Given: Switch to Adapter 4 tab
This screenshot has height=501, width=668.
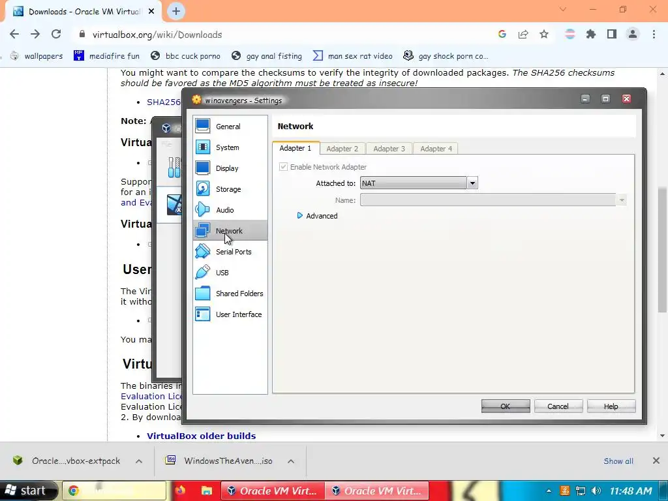Looking at the screenshot, I should 436,148.
